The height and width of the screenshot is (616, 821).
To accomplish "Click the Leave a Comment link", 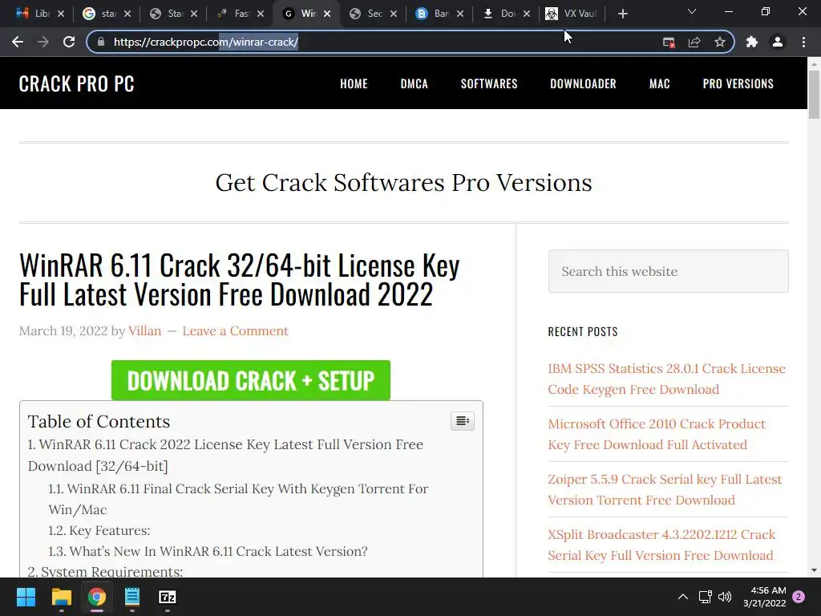I will [x=235, y=331].
